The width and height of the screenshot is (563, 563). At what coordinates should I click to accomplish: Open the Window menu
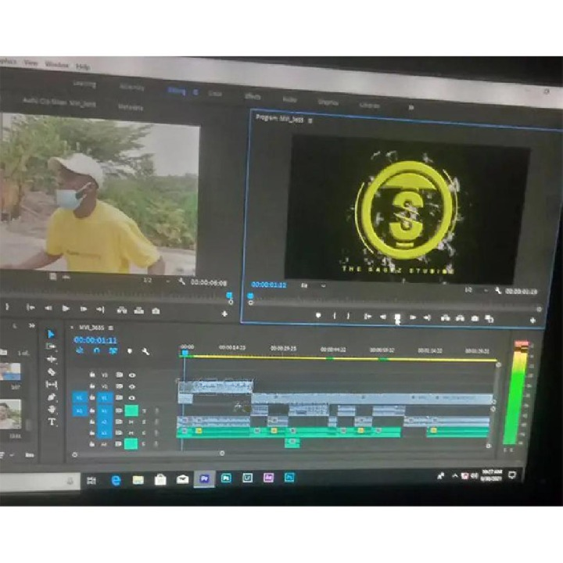(x=57, y=65)
